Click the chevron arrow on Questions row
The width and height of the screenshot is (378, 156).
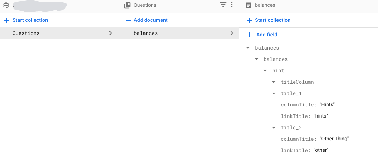(x=111, y=33)
